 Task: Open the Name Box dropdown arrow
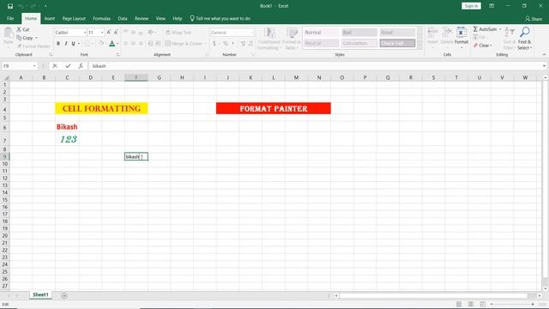[x=34, y=66]
